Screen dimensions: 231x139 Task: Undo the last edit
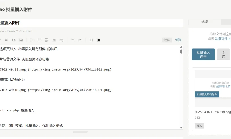(x=73, y=40)
